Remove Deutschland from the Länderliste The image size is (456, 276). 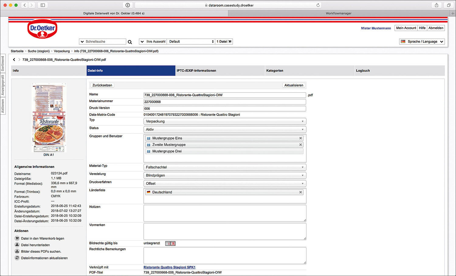(x=300, y=192)
